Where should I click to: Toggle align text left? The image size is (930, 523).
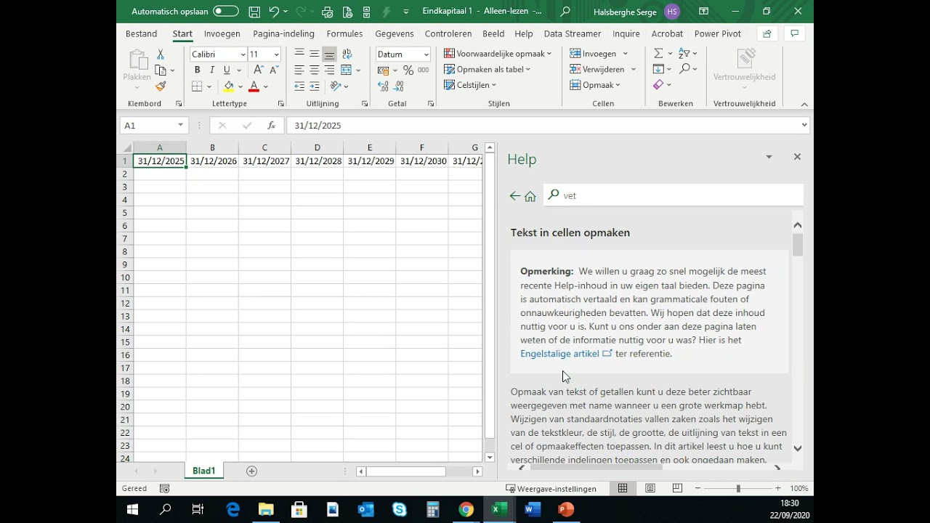[x=299, y=70]
